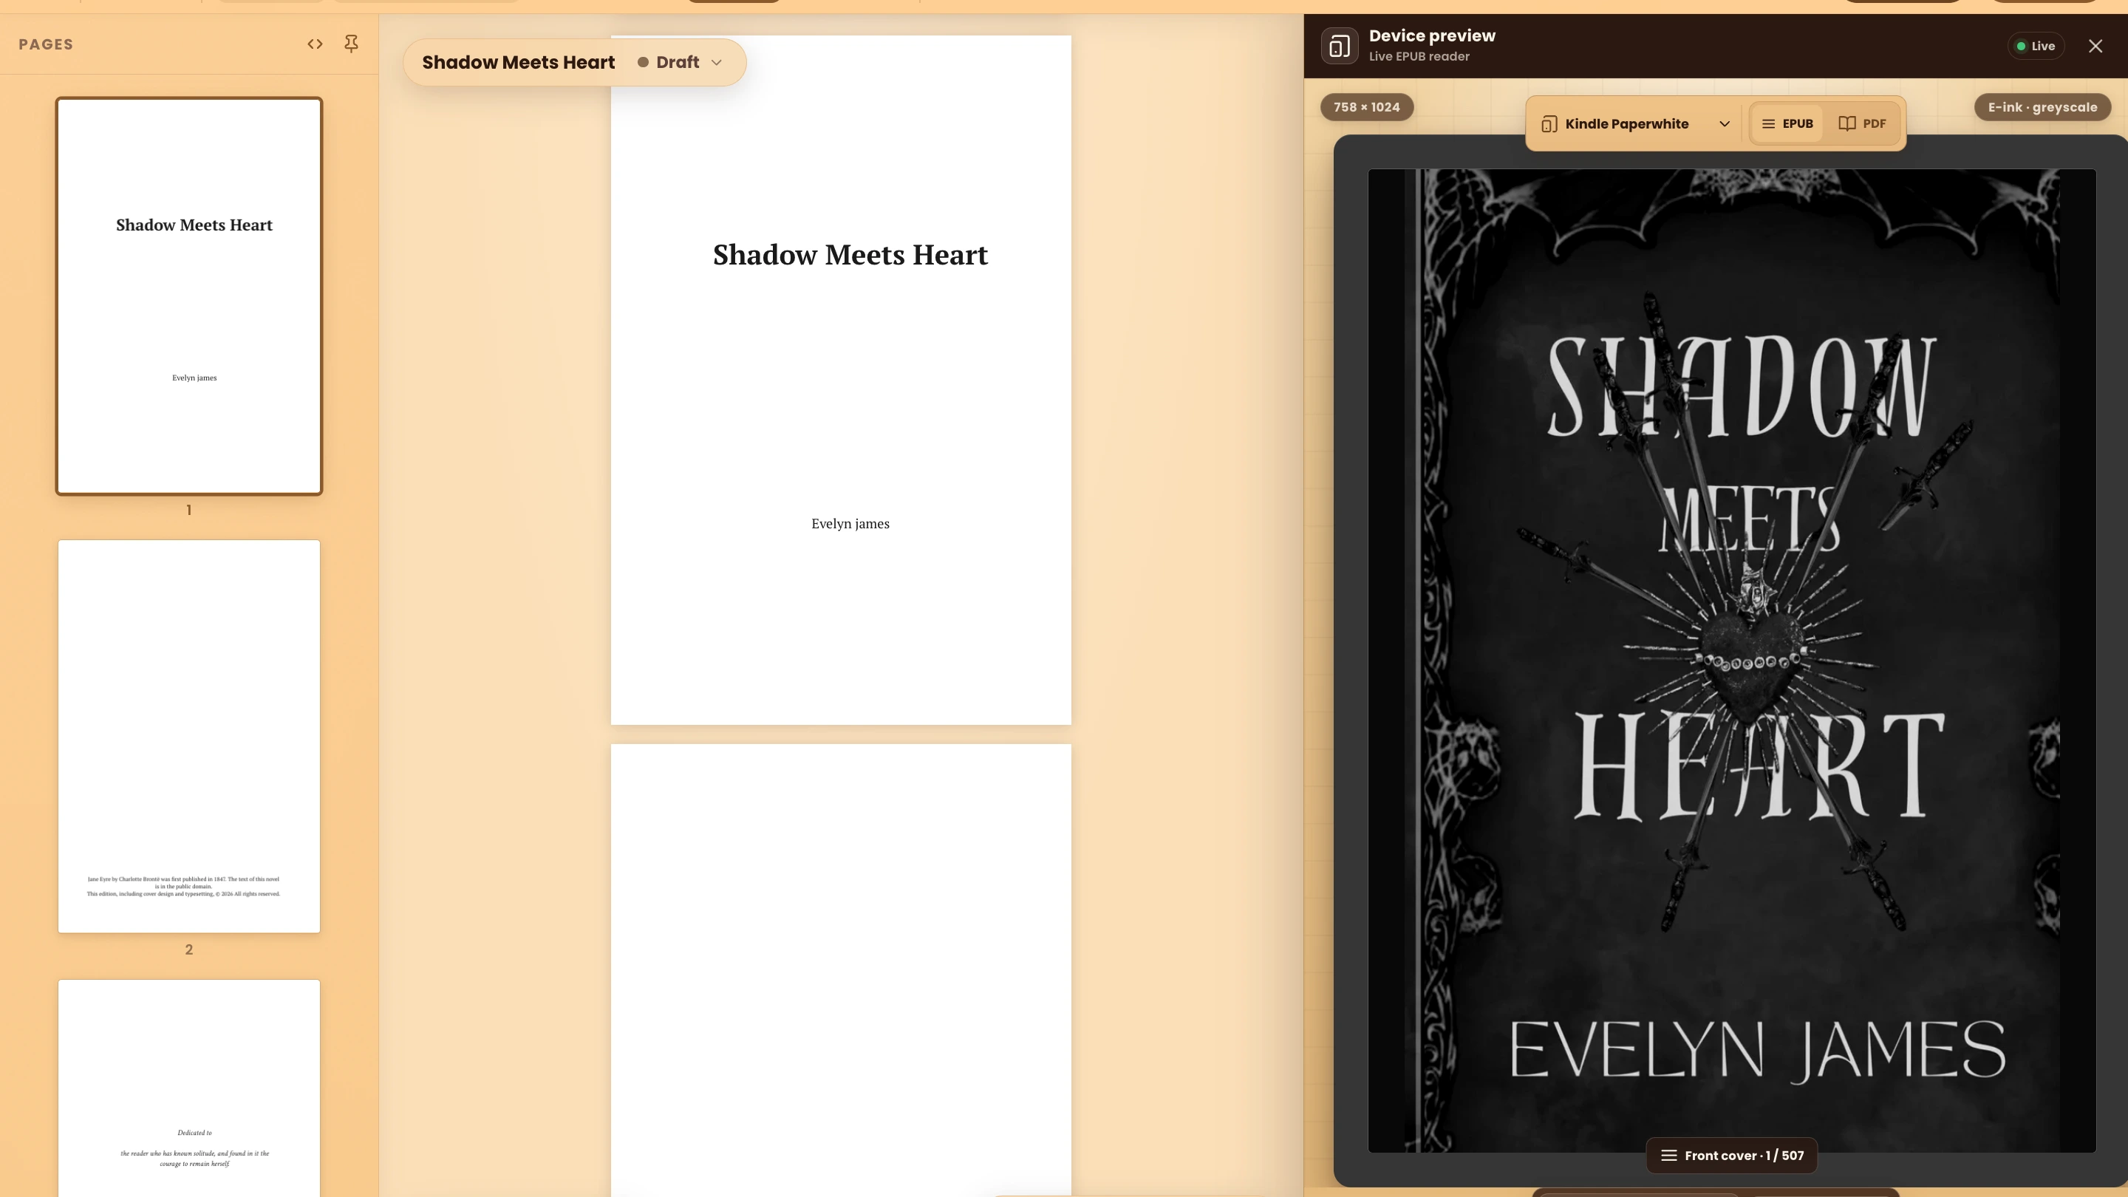Select the dedication page thumbnail
Image resolution: width=2128 pixels, height=1197 pixels.
coord(189,1088)
